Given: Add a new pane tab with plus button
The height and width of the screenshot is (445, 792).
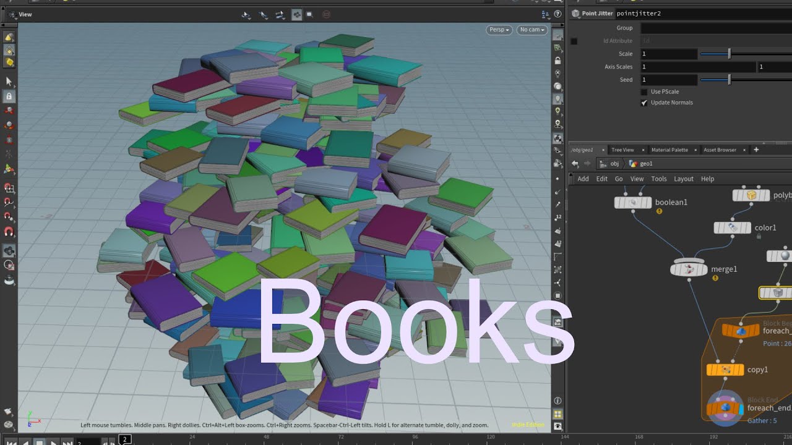Looking at the screenshot, I should point(755,150).
